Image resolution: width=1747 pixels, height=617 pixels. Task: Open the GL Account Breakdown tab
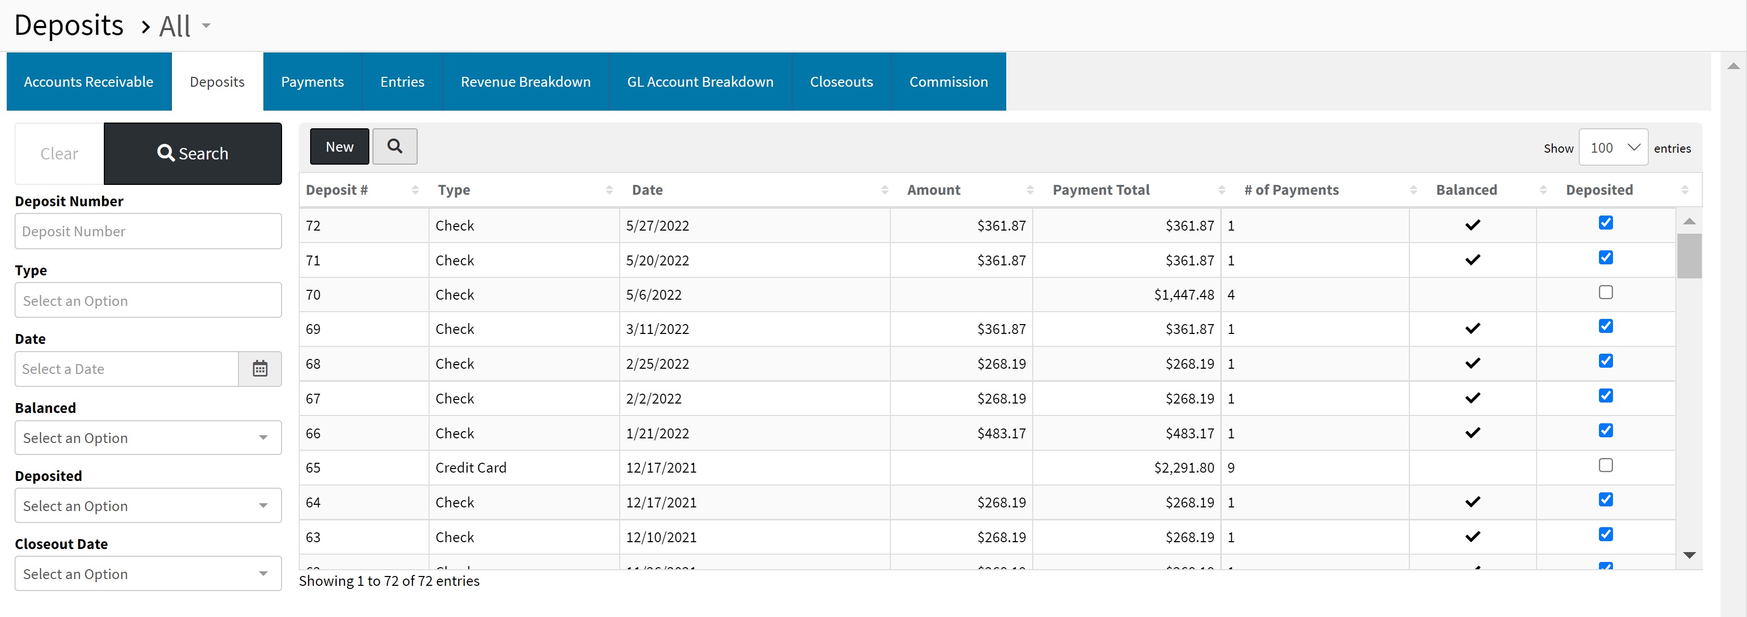pos(700,82)
